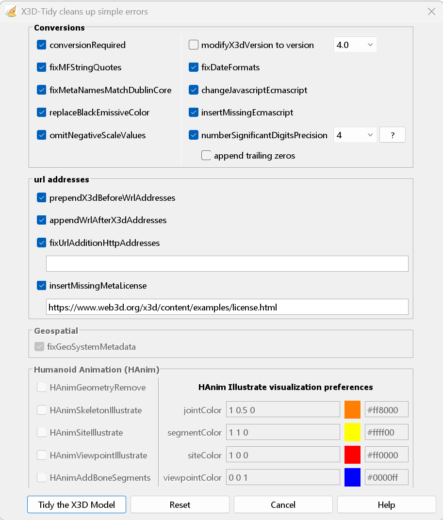Viewport: 443px width, 520px height.
Task: Click the Cancel button
Action: click(283, 504)
